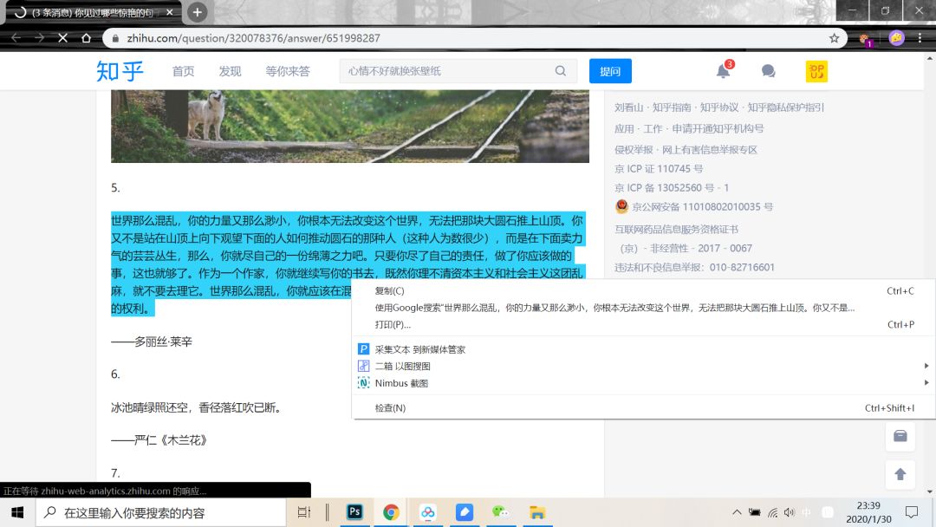Image resolution: width=936 pixels, height=527 pixels.
Task: Select the Photoshop icon on the taskbar
Action: click(354, 512)
